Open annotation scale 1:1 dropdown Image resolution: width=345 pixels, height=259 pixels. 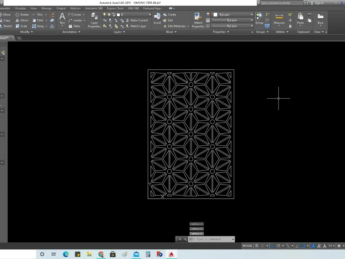pyautogui.click(x=331, y=246)
